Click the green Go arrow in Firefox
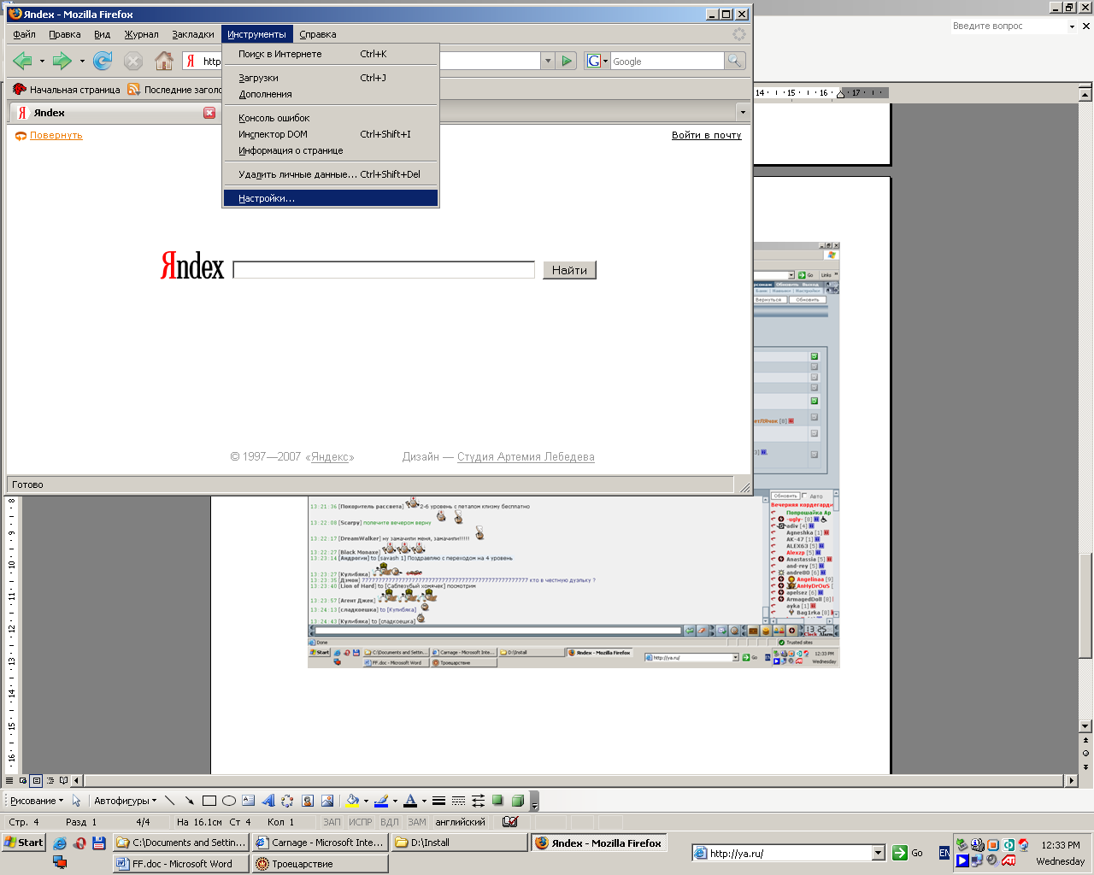 tap(567, 61)
